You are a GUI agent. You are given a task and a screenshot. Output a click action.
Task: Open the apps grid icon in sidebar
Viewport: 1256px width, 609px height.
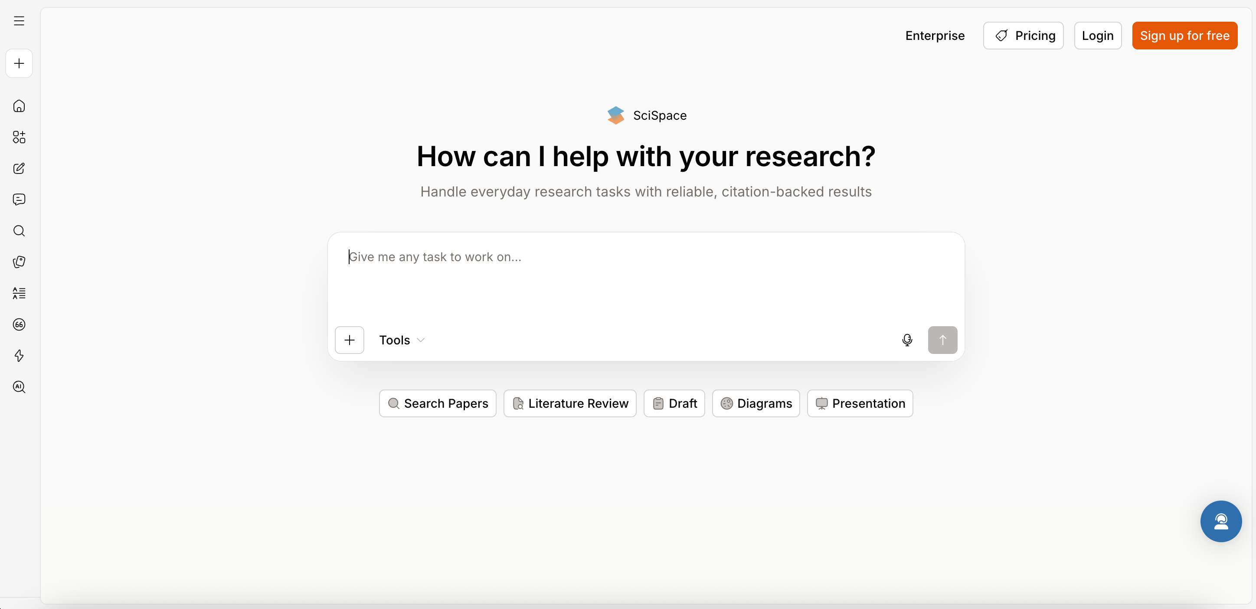click(x=19, y=137)
